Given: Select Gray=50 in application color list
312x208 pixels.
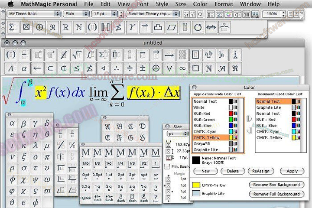Looking at the screenshot, I should tap(215, 144).
